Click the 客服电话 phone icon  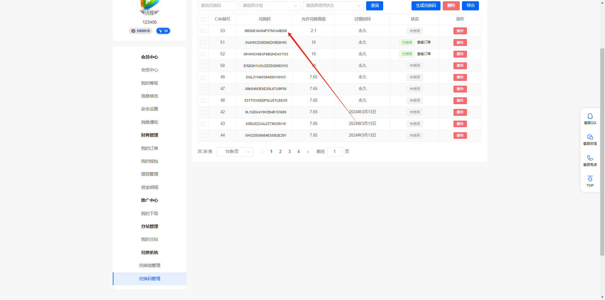tap(590, 158)
